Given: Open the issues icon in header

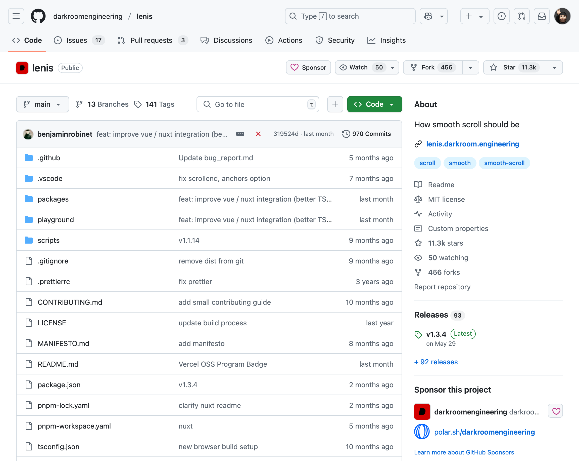Looking at the screenshot, I should tap(501, 16).
